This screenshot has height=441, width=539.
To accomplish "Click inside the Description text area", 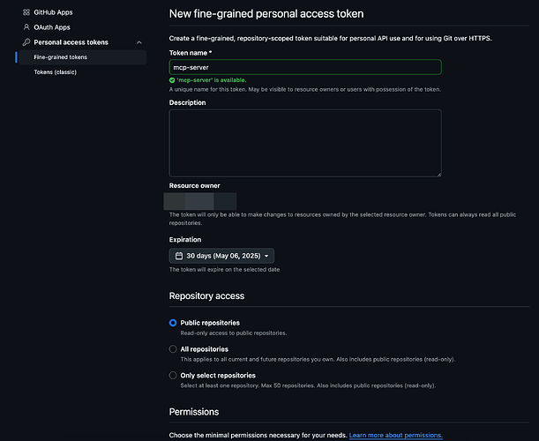I will point(305,143).
